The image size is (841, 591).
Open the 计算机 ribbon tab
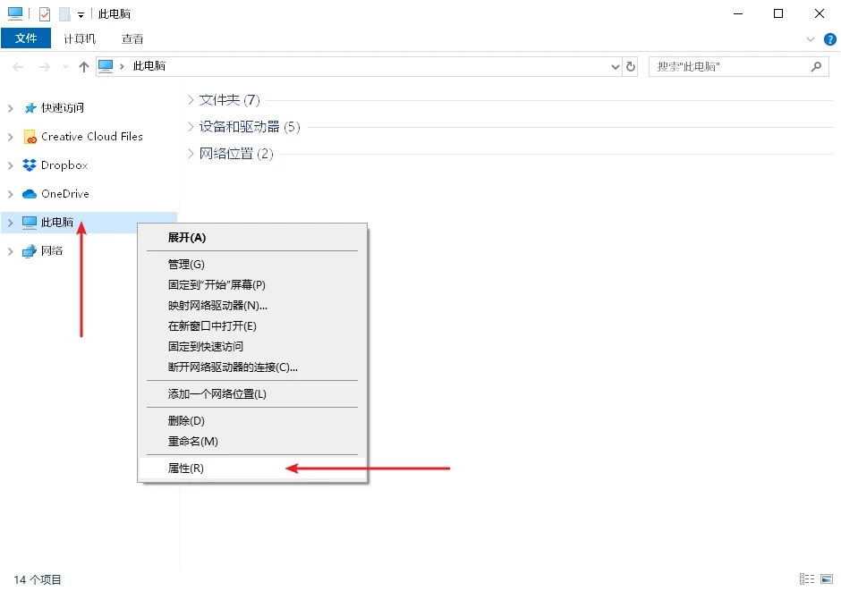[80, 38]
